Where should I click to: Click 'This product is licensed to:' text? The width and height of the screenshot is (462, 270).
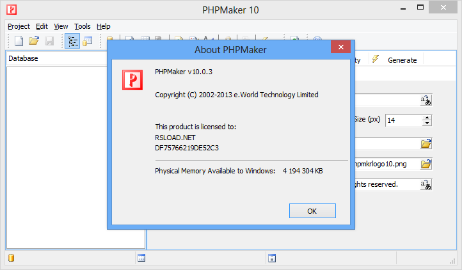pyautogui.click(x=196, y=127)
